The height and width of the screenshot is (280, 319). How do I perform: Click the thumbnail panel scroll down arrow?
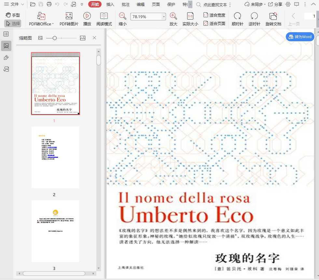[99, 268]
